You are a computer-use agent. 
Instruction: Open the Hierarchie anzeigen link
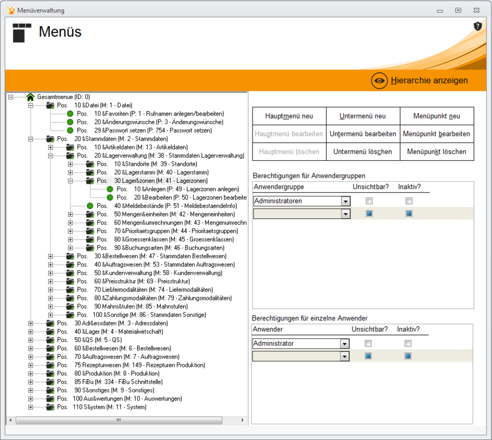point(429,80)
